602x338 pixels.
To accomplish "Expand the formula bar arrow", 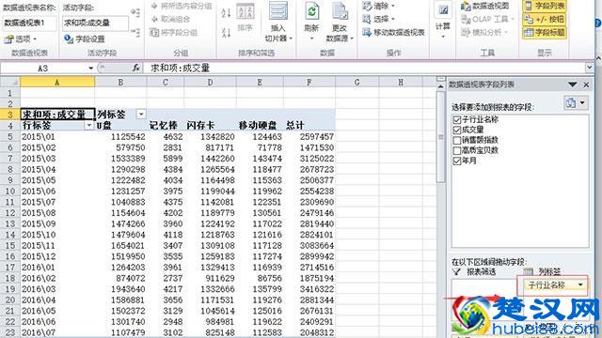I will click(x=590, y=68).
